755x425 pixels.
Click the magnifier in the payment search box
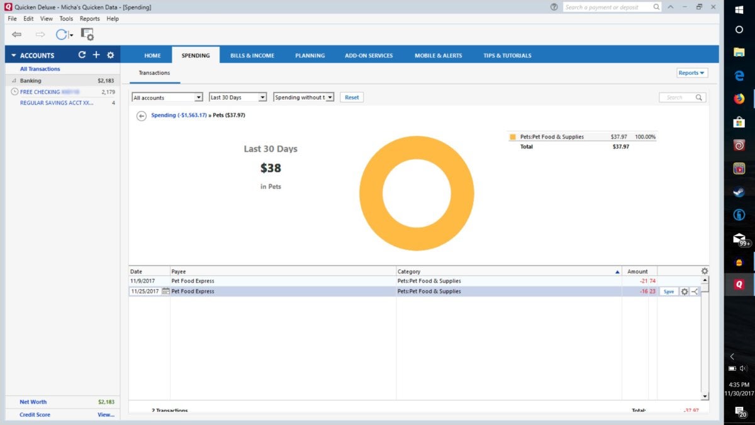click(656, 7)
